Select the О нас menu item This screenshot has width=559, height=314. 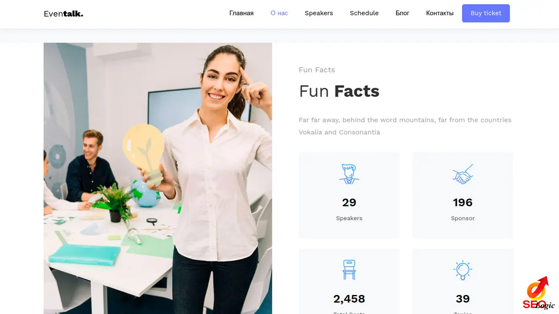tap(279, 13)
